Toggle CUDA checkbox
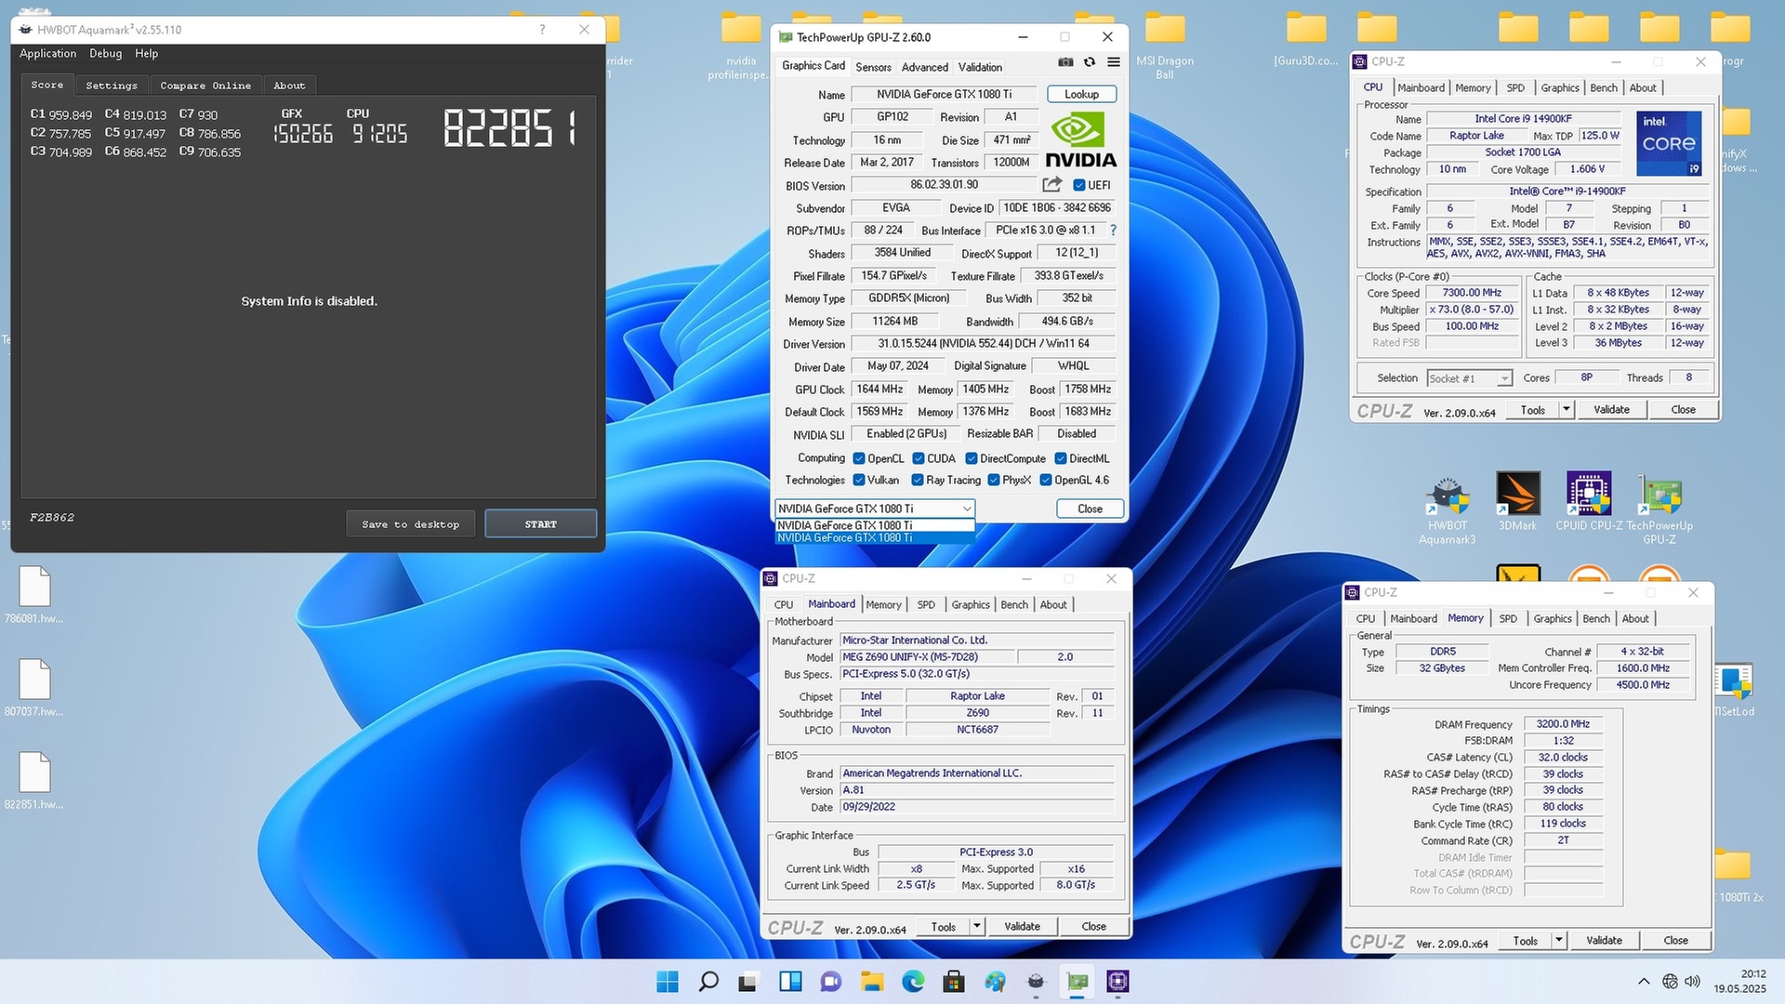This screenshot has height=1004, width=1785. click(919, 458)
